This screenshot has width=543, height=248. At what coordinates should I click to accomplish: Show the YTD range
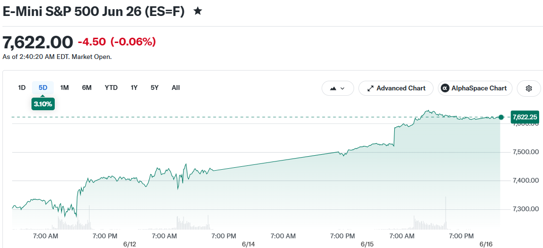(x=111, y=88)
